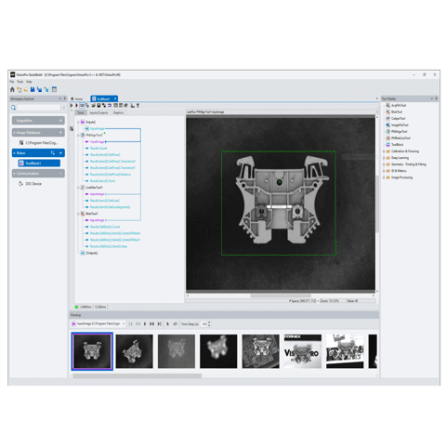Viewport: 446px width, 446px height.
Task: Select the blurred fourth filmstrip thumbnail
Action: pyautogui.click(x=218, y=351)
